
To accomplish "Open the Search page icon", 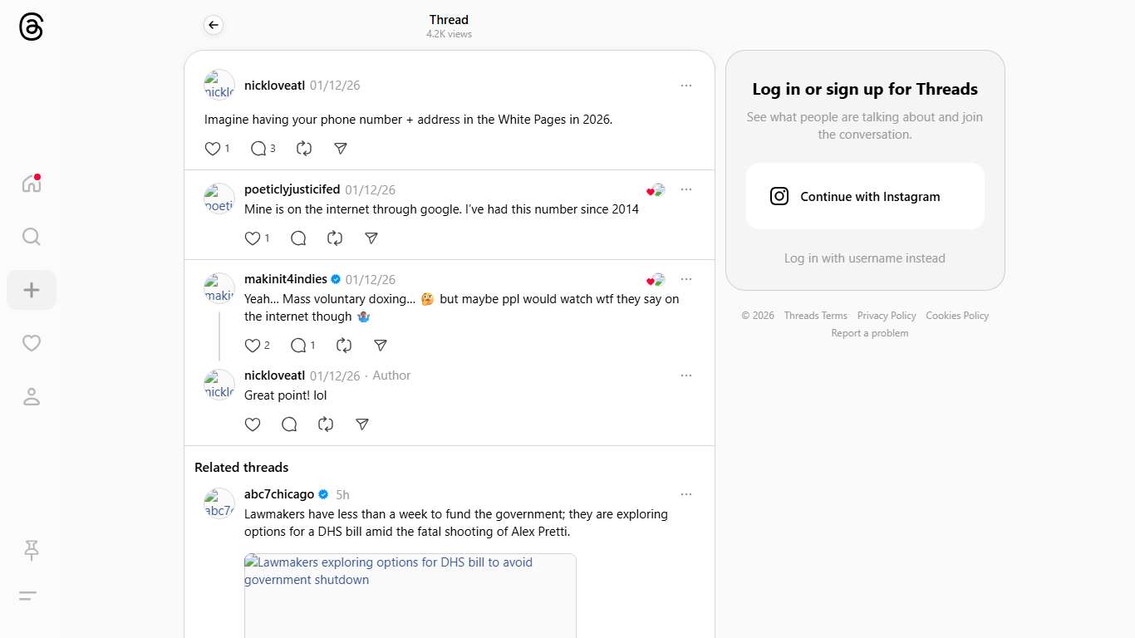I will [31, 237].
